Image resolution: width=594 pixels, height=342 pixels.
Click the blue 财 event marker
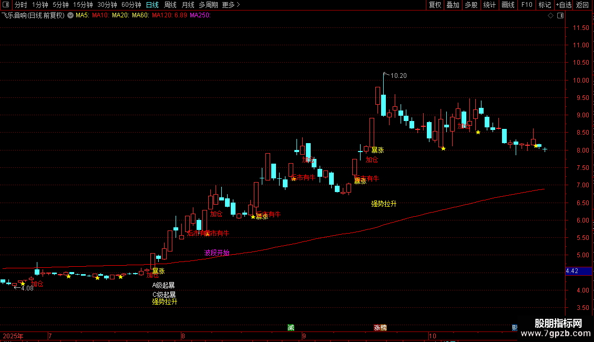[515, 328]
